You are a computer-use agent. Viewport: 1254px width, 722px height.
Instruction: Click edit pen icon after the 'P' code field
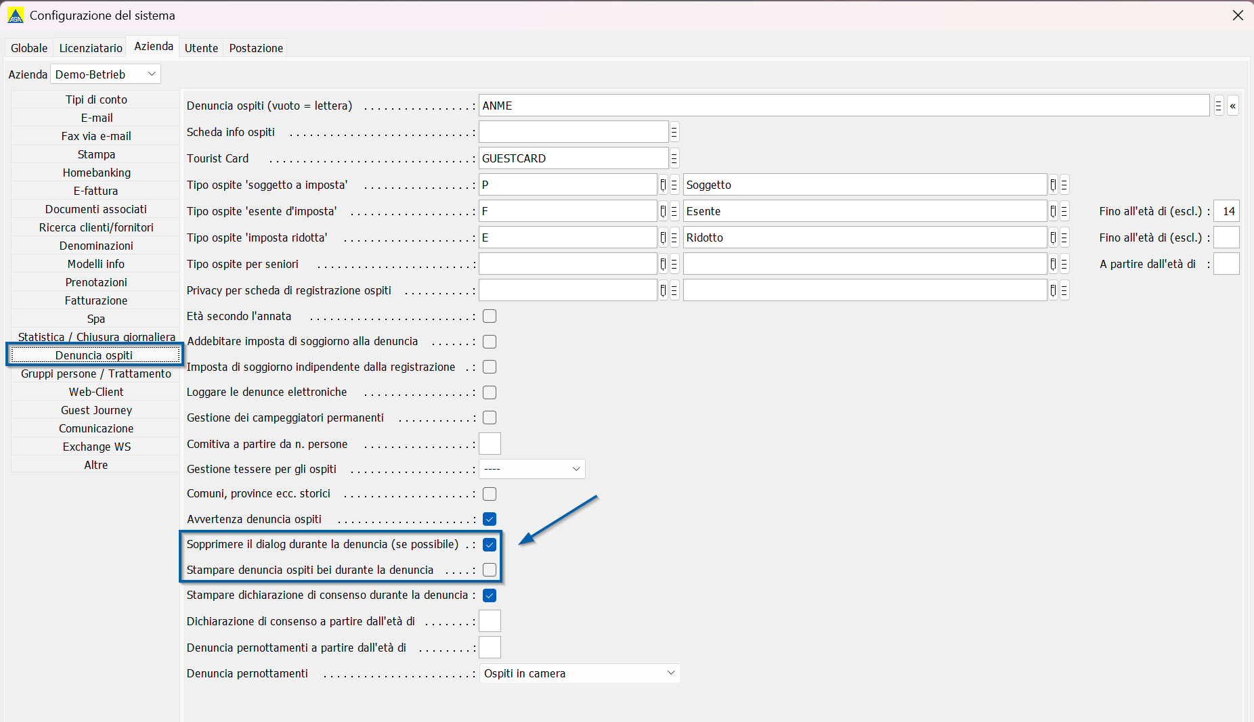tap(663, 185)
